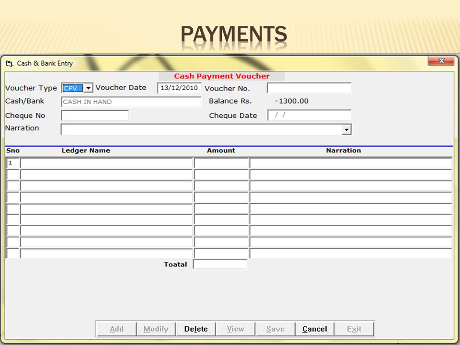Click the Cash/Bank label
The height and width of the screenshot is (345, 460).
24,101
